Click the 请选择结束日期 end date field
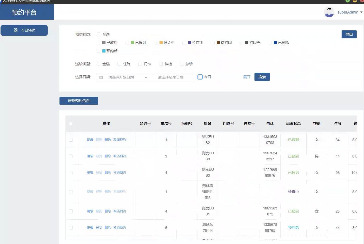This screenshot has width=364, height=244. (171, 77)
